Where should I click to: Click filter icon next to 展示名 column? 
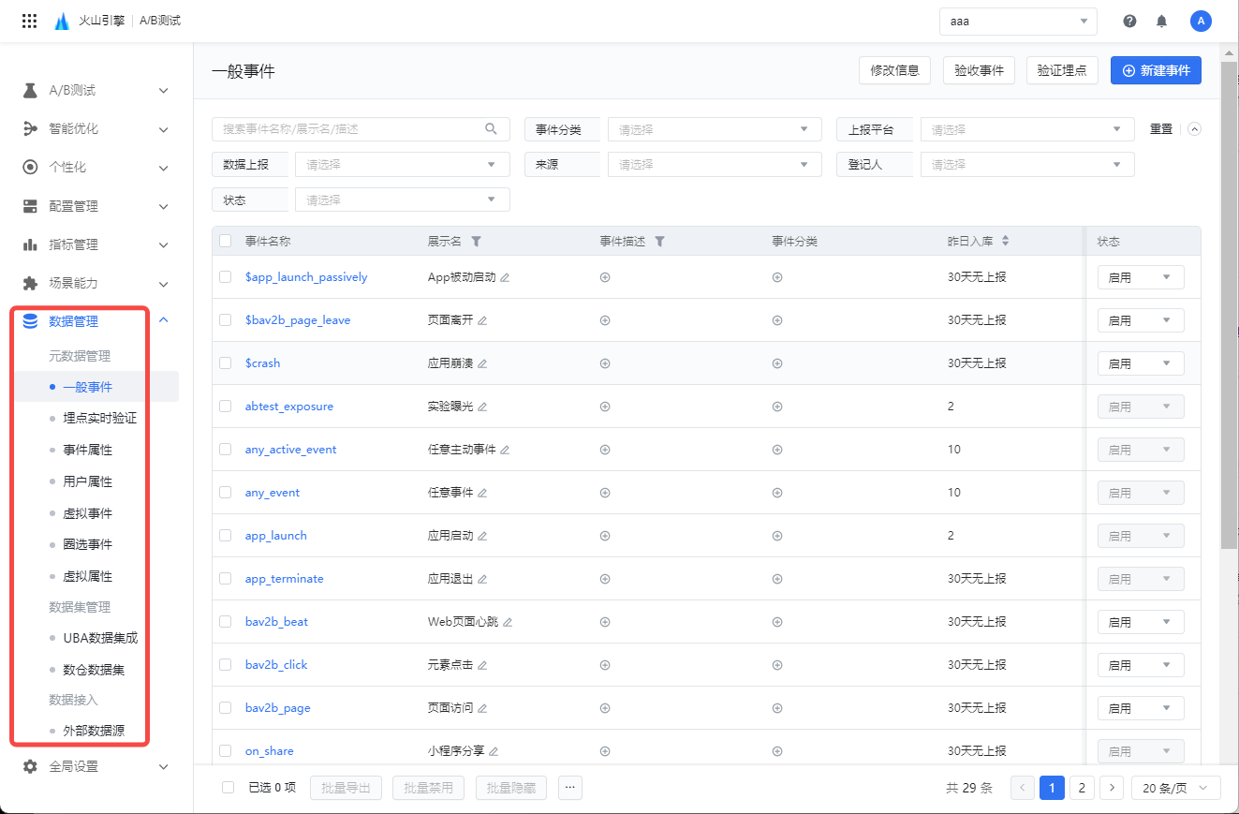[476, 242]
